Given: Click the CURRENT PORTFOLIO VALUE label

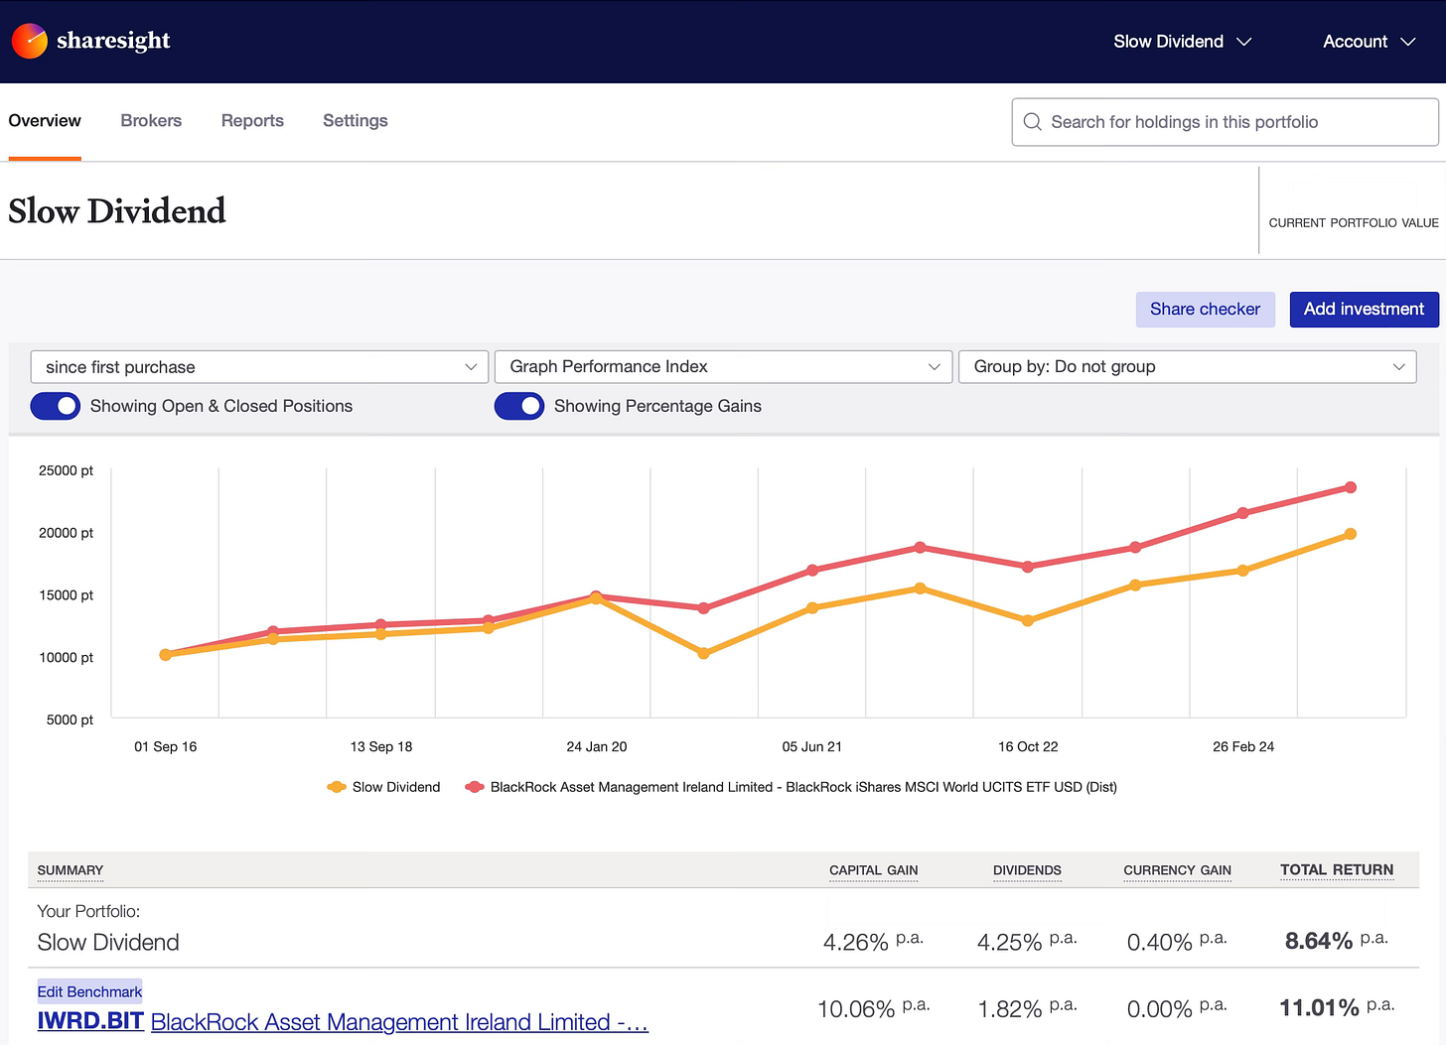Looking at the screenshot, I should click(x=1354, y=223).
